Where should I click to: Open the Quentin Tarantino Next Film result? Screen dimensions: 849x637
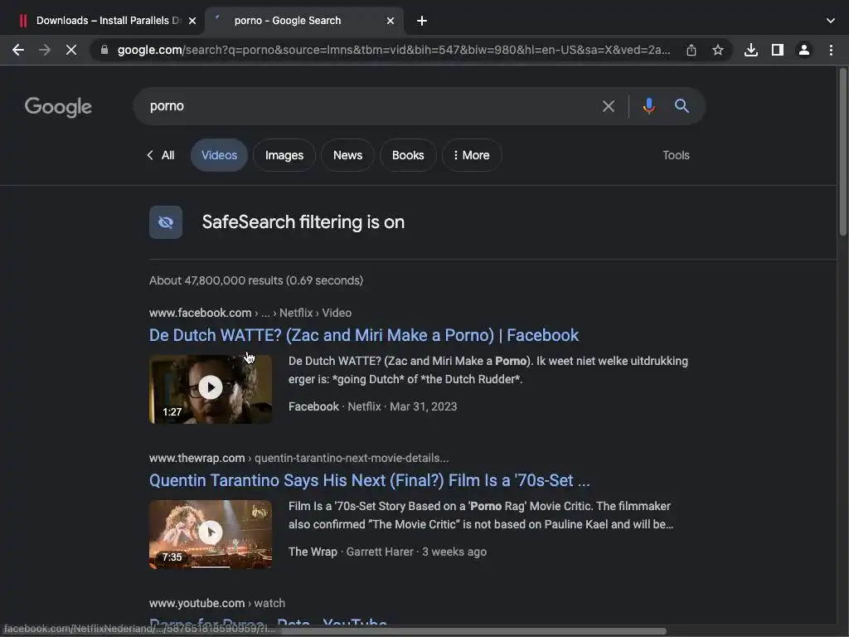370,480
